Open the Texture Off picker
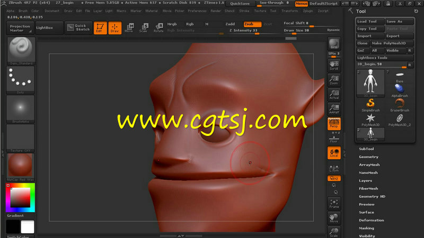This screenshot has height=238, width=424. coord(21,139)
